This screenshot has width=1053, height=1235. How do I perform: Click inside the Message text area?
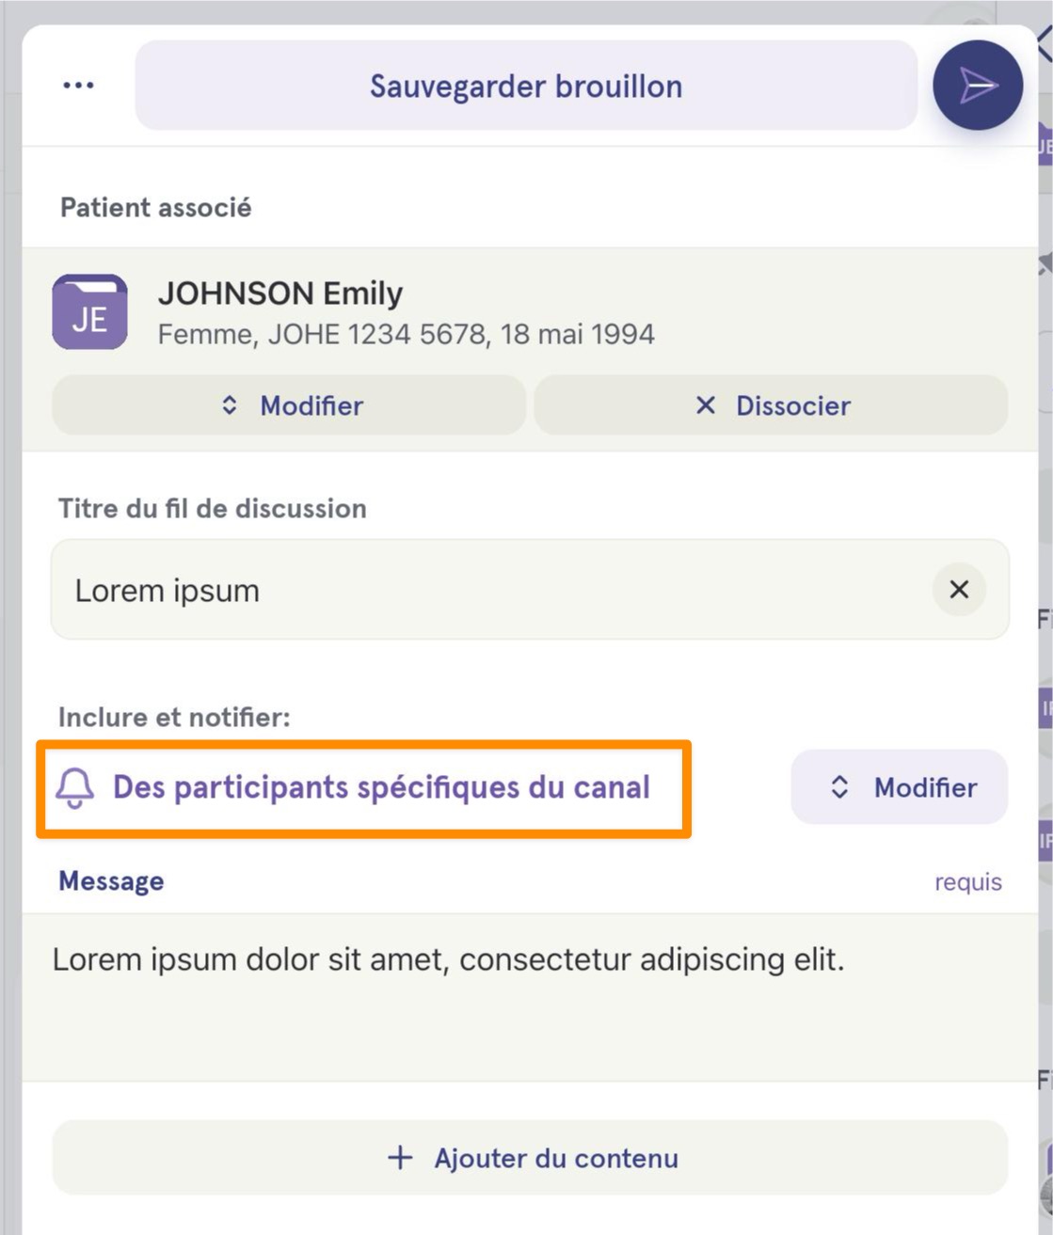[530, 997]
